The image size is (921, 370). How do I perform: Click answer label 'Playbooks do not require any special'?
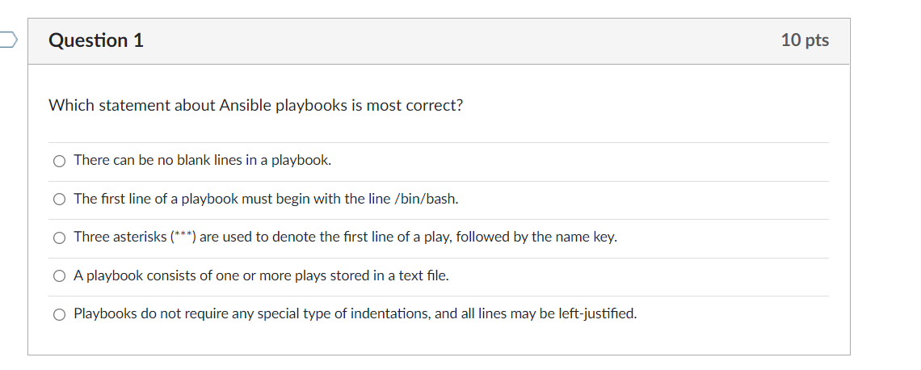pos(355,313)
